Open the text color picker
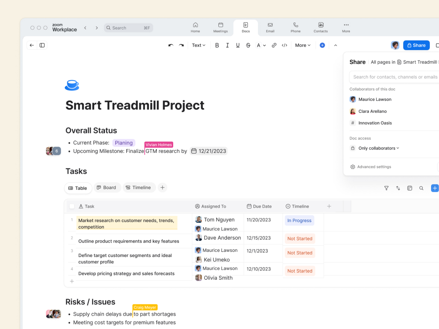 (x=261, y=45)
